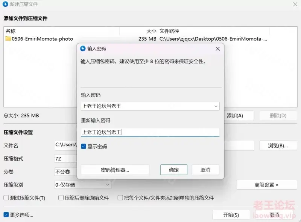Viewport: 301px width, 222px height.
Task: Confirm the password with 确定
Action: pos(174,170)
